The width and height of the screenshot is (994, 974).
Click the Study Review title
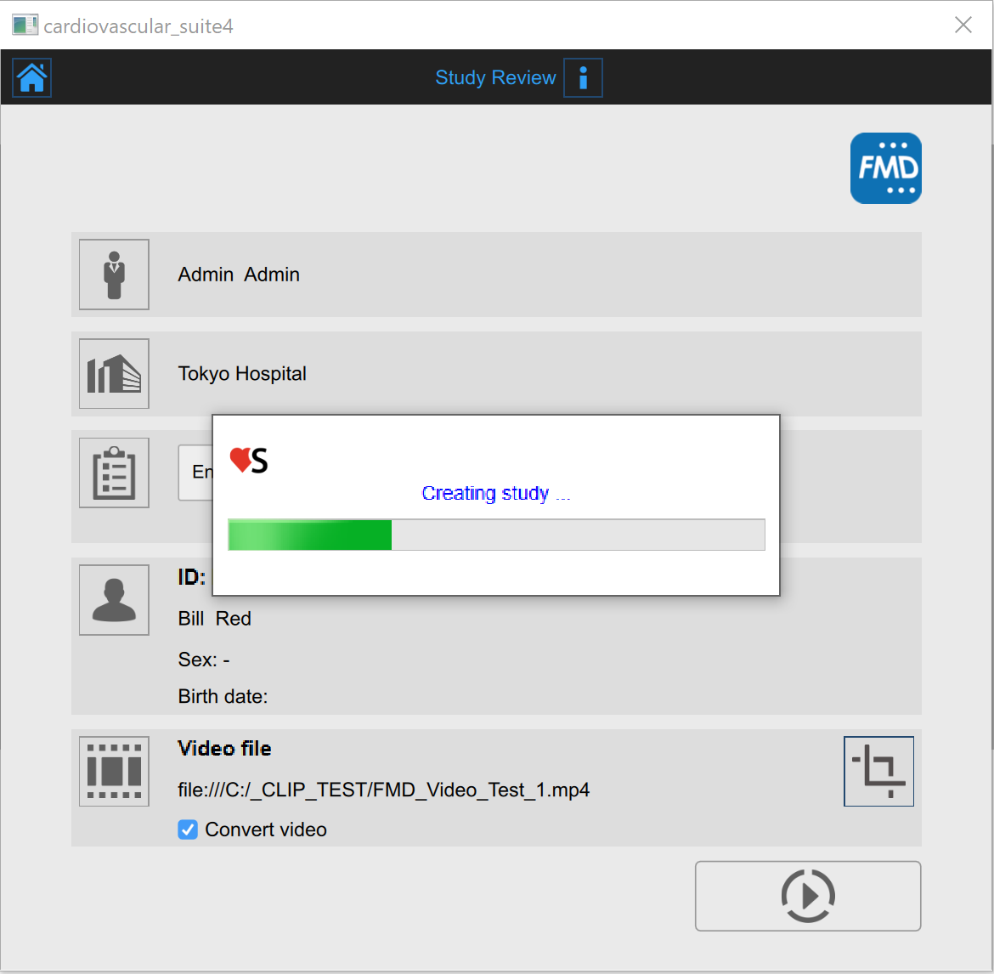pyautogui.click(x=495, y=77)
